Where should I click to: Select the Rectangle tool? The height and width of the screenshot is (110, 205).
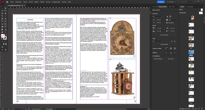pos(5,21)
